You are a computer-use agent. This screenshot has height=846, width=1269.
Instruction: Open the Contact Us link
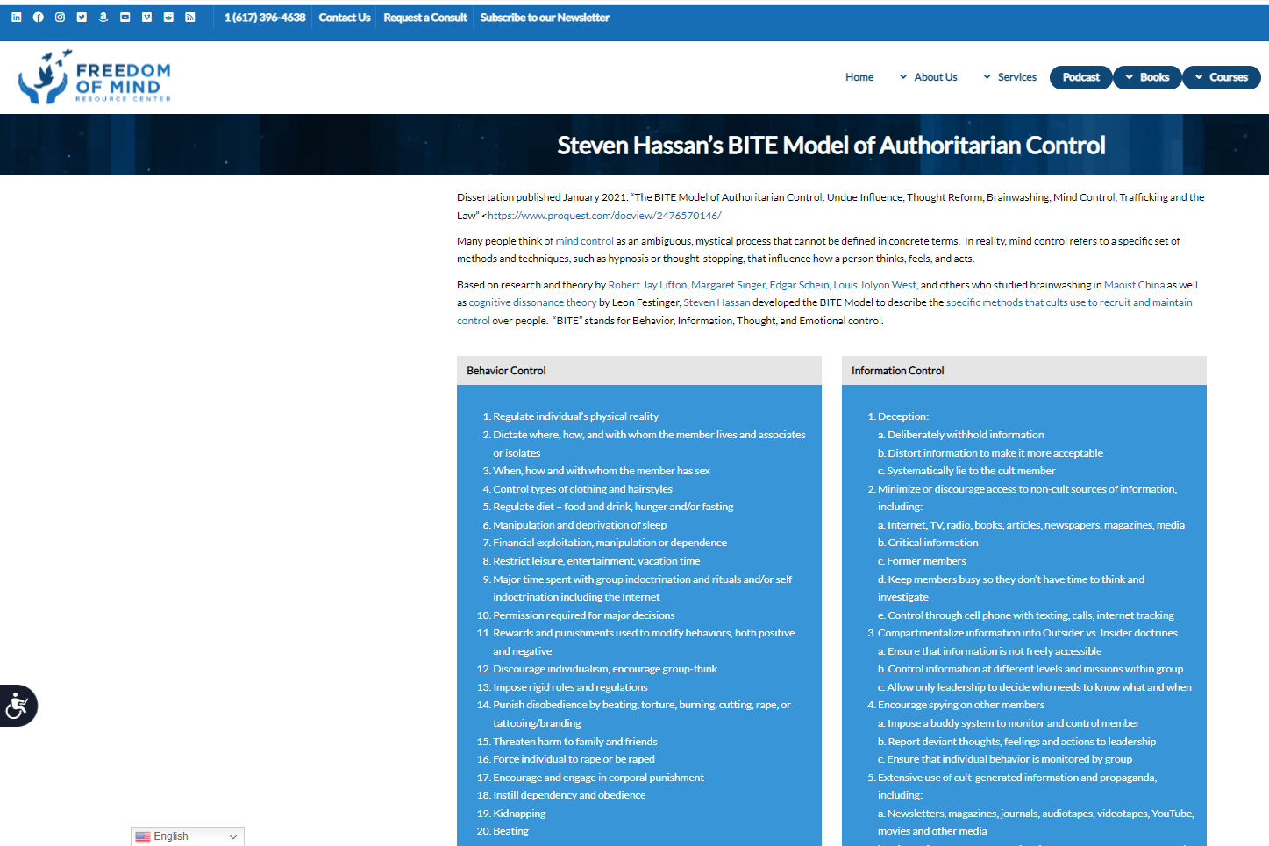(345, 18)
